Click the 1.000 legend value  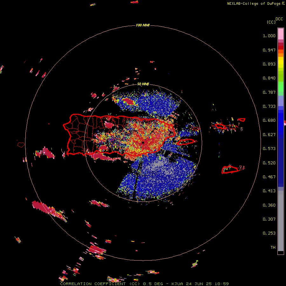(x=269, y=36)
